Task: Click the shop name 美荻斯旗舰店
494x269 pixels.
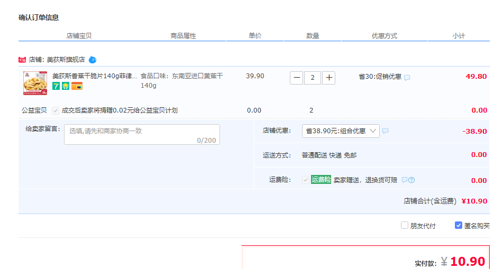Action: (x=66, y=60)
